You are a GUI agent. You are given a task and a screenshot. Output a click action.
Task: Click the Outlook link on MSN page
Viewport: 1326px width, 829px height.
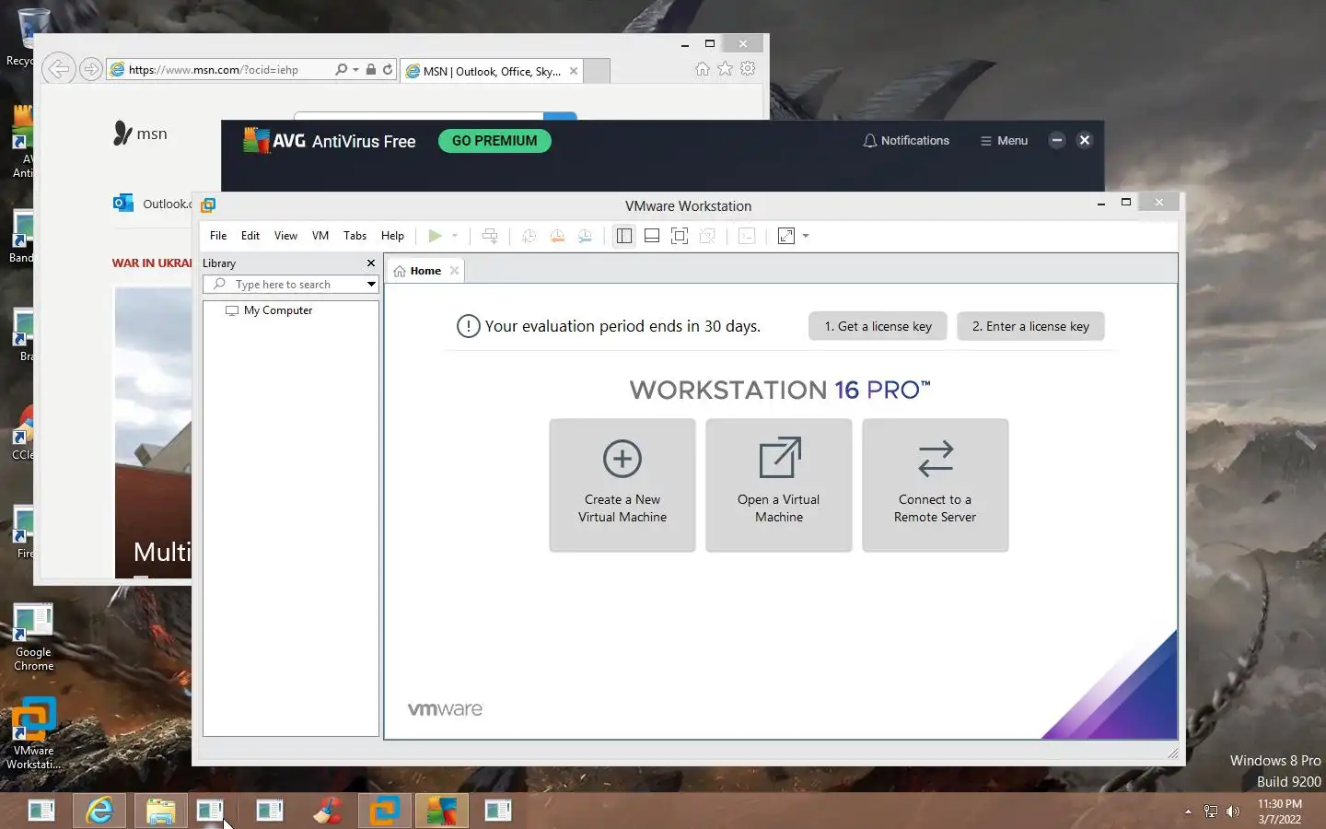(x=153, y=204)
